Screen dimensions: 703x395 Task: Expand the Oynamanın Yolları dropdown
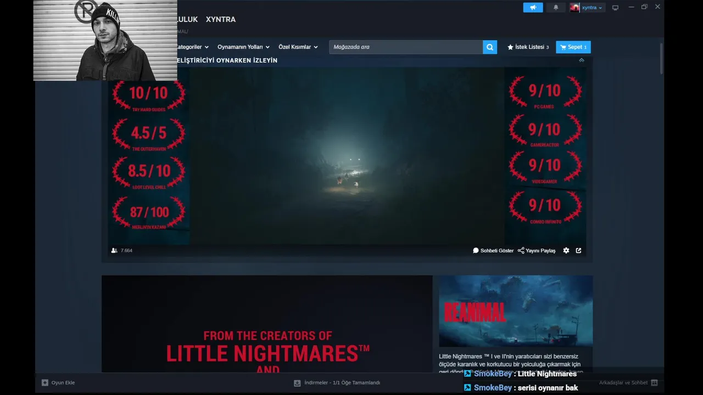tap(243, 47)
